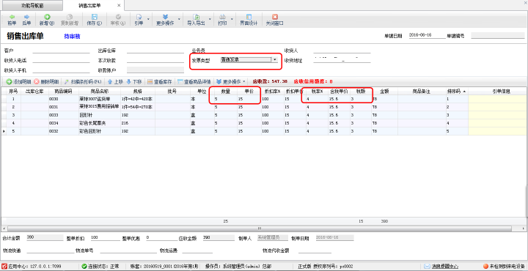Image resolution: width=528 pixels, height=271 pixels.
Task: Save the order with 保存 icon
Action: tap(95, 20)
